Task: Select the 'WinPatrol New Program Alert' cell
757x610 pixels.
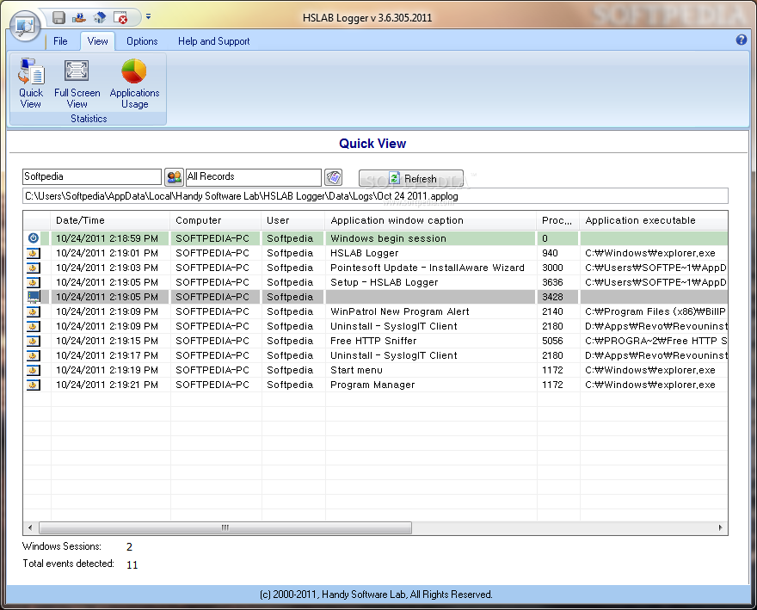Action: 431,311
